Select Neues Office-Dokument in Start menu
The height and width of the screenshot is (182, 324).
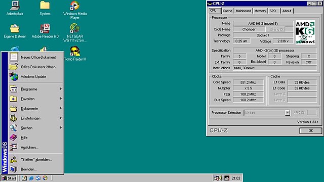click(x=36, y=57)
